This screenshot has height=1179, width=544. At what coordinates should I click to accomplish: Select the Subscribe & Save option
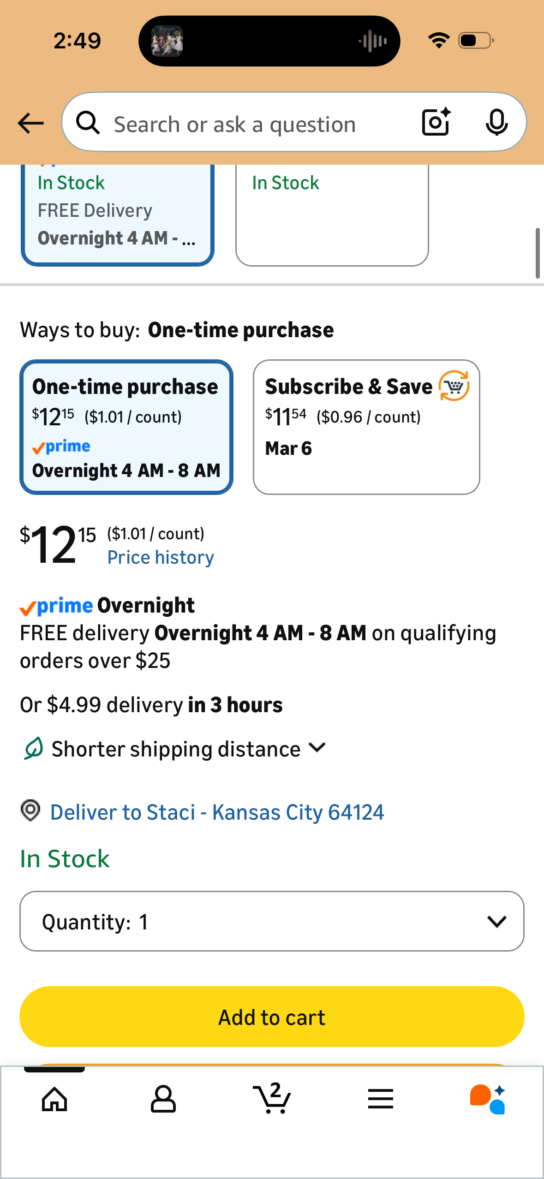coord(366,427)
